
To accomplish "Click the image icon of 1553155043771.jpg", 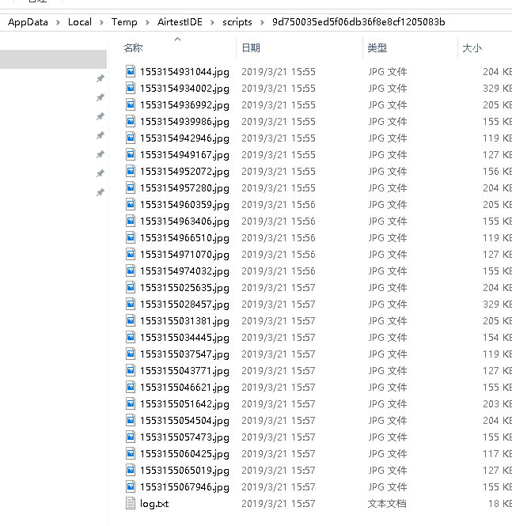I will pyautogui.click(x=131, y=370).
